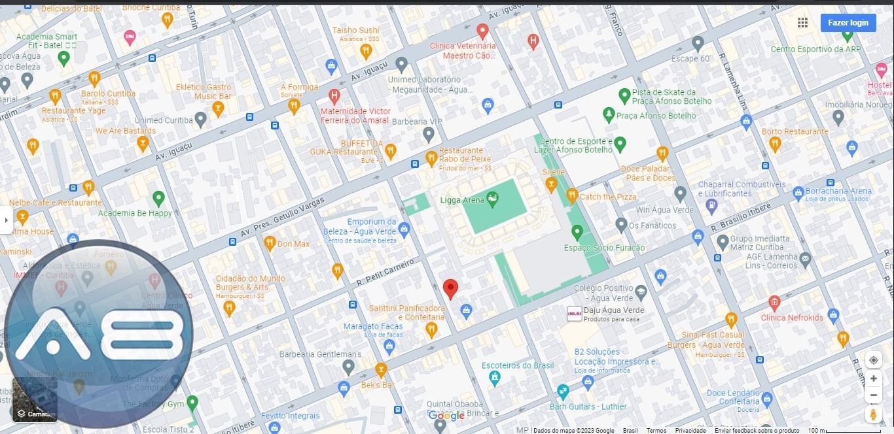This screenshot has width=894, height=434.
Task: Click the The Factory Gym pin
Action: (x=192, y=403)
